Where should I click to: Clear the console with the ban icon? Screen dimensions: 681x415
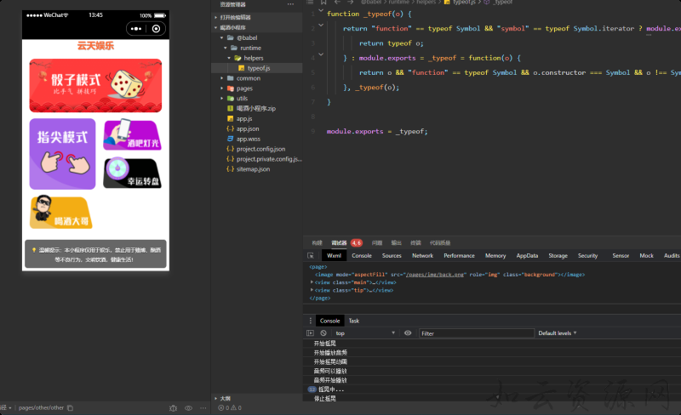click(x=323, y=333)
